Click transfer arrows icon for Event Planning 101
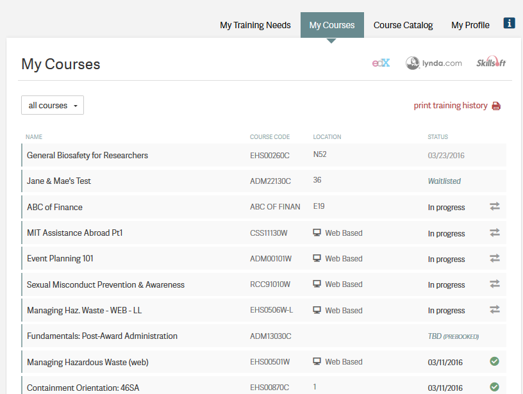Screen dimensions: 523x394 click(495, 258)
